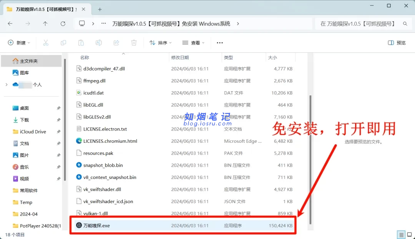Close the 万能嗅探v1.0.5 tab
This screenshot has width=415, height=239.
tap(83, 9)
